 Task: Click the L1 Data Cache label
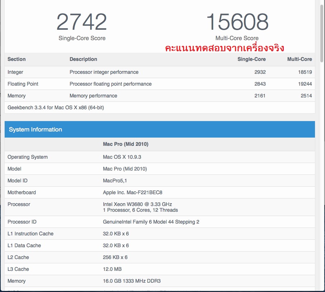point(24,245)
